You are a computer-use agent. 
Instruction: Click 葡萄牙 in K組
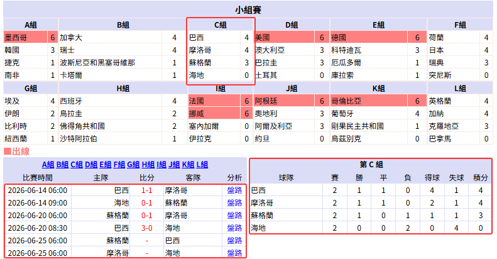[342, 114]
